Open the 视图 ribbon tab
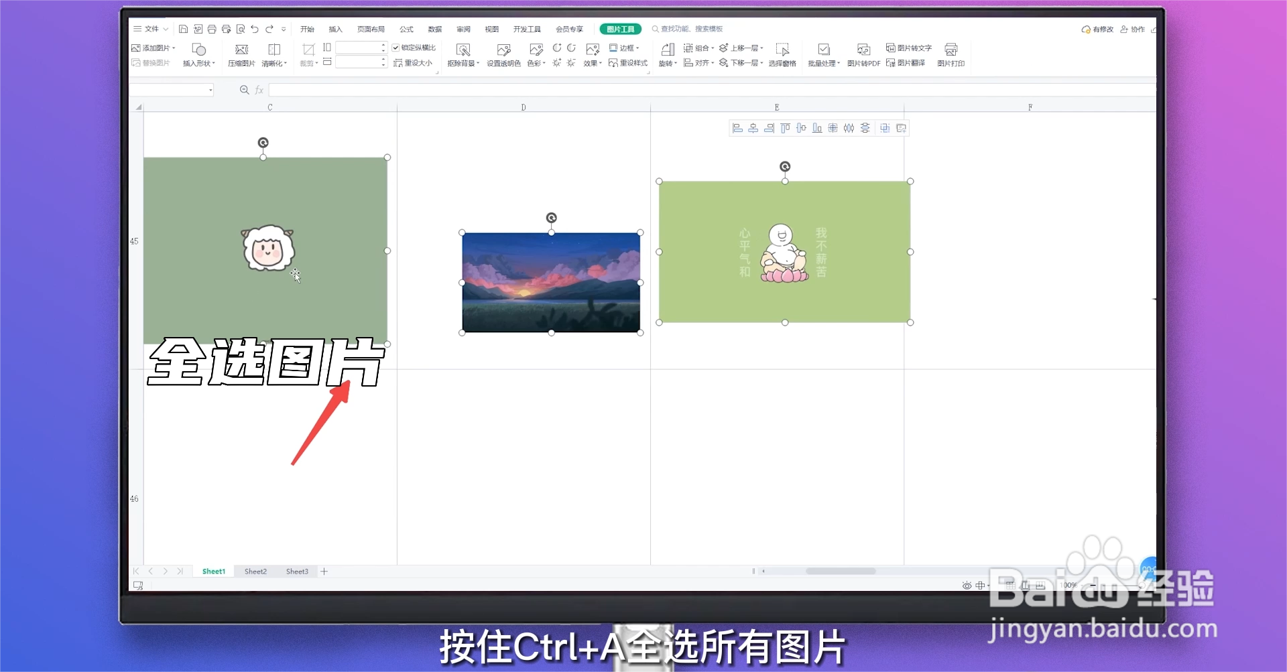The height and width of the screenshot is (672, 1287). point(492,29)
